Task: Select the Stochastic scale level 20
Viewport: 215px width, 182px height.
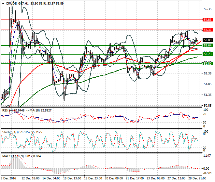Action: click(205, 148)
